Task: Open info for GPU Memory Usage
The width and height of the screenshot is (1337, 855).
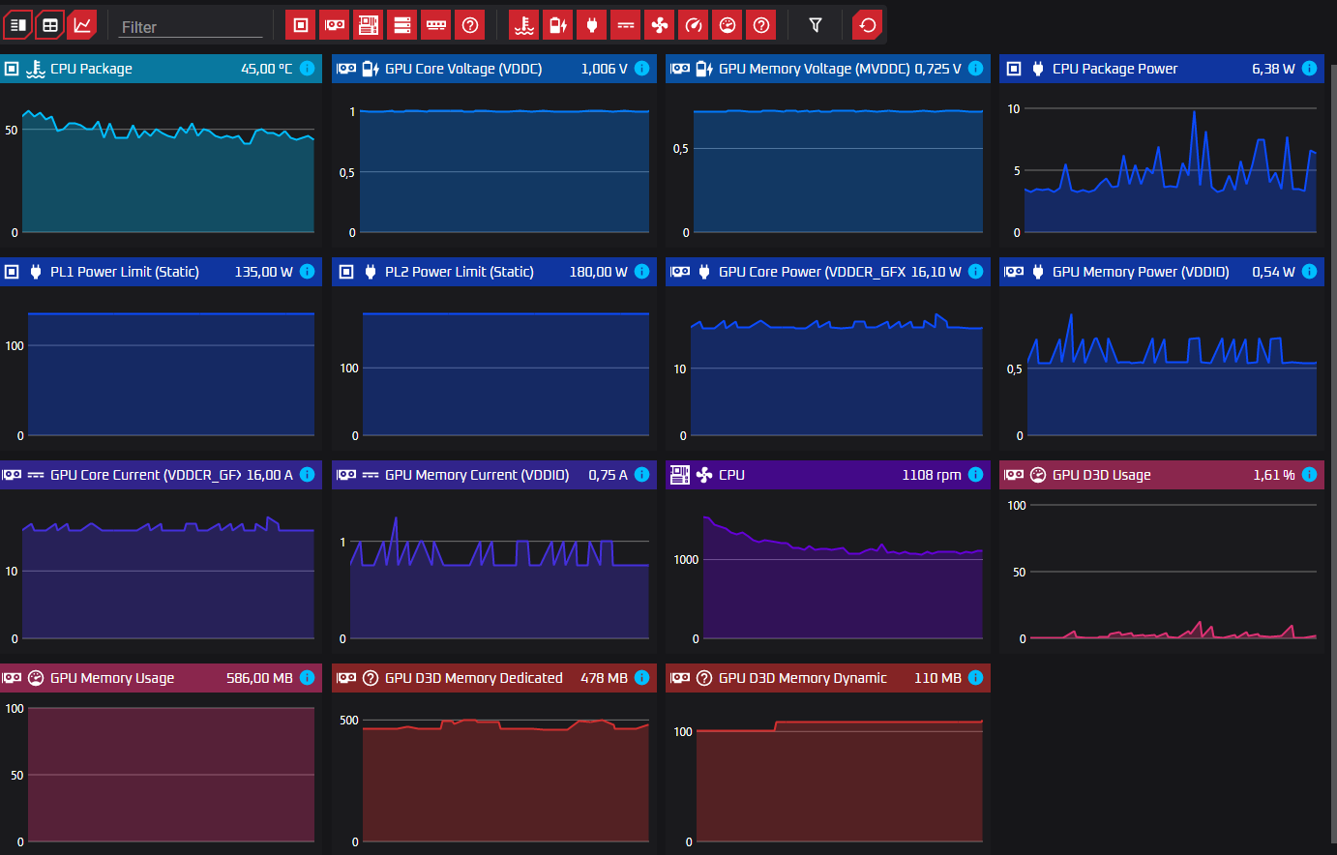Action: (x=307, y=678)
